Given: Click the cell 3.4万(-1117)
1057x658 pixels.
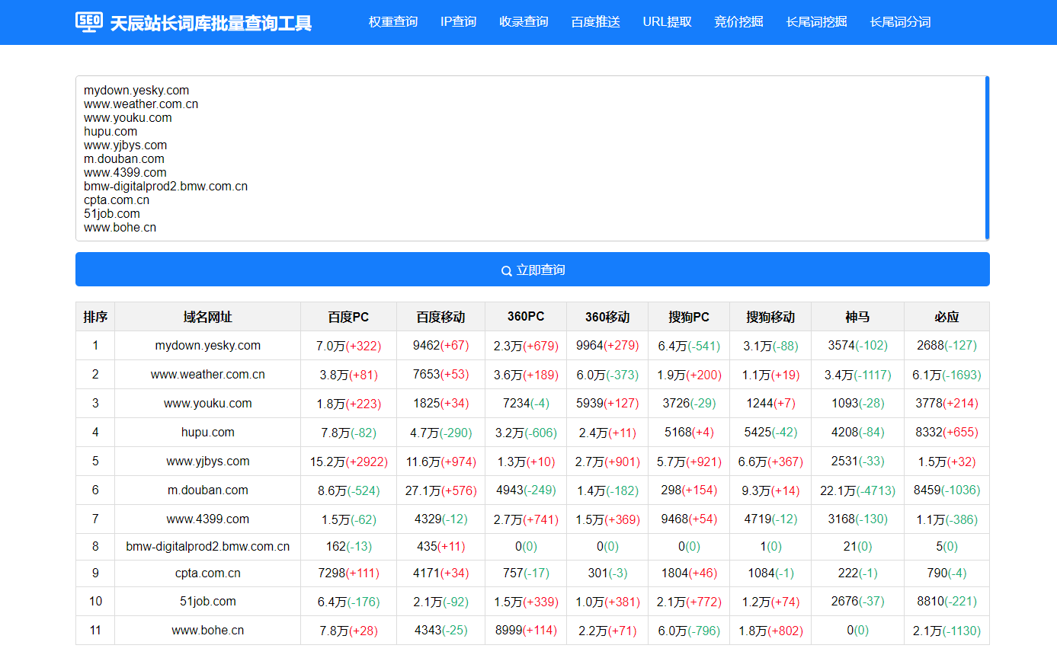Looking at the screenshot, I should coord(857,375).
